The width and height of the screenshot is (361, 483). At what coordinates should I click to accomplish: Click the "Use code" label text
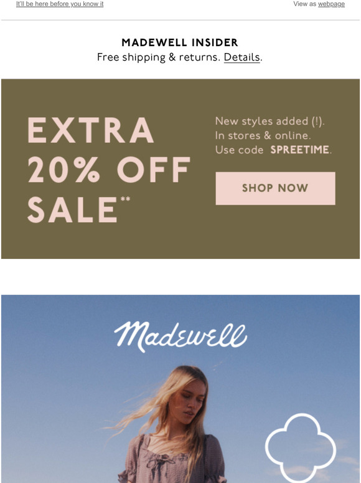[x=240, y=150]
